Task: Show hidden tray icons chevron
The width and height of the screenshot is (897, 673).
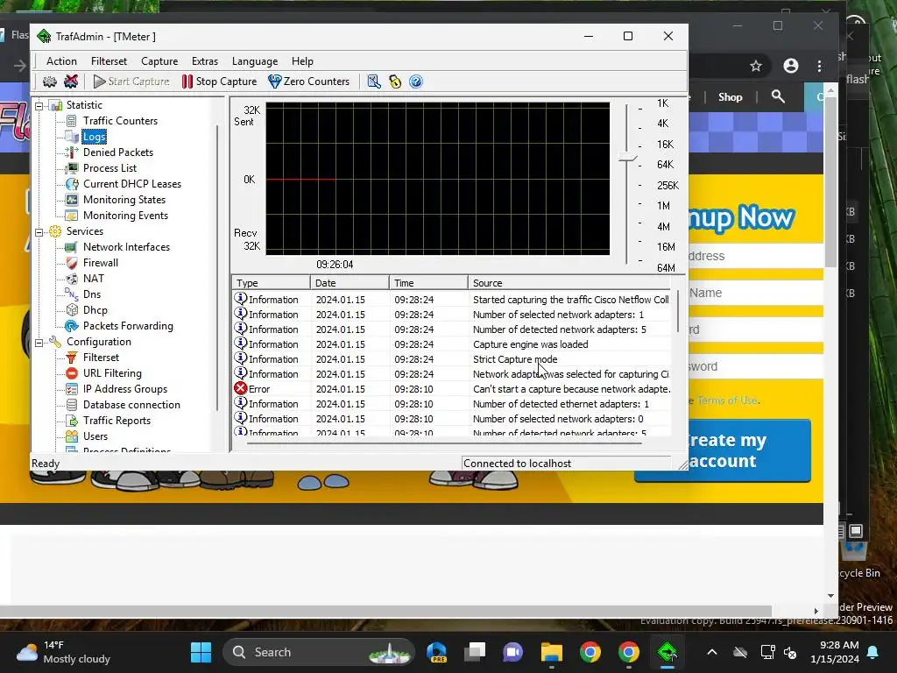Action: coord(711,652)
